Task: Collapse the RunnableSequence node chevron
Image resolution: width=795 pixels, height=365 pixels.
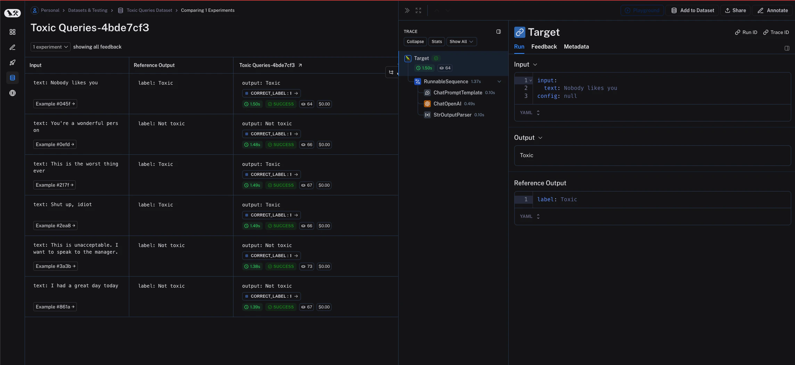Action: pyautogui.click(x=499, y=82)
